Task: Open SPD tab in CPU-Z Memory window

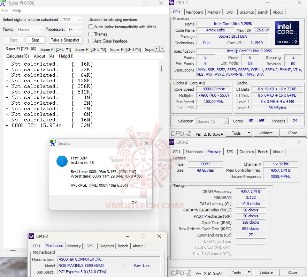Action: (x=230, y=152)
